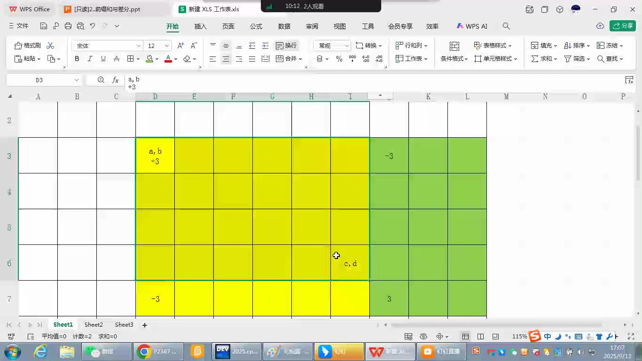Click the Increase Indent icon

click(x=266, y=46)
